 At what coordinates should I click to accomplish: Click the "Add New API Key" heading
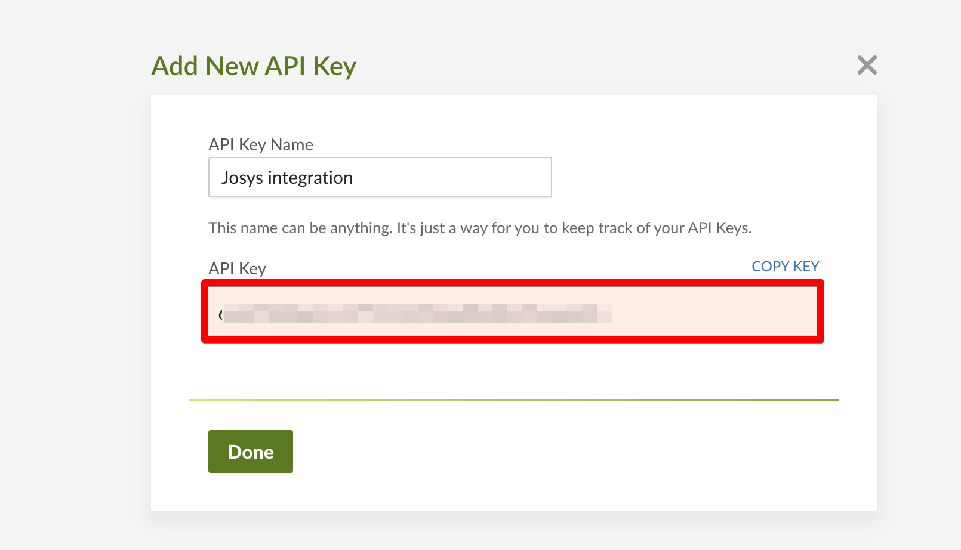(254, 66)
